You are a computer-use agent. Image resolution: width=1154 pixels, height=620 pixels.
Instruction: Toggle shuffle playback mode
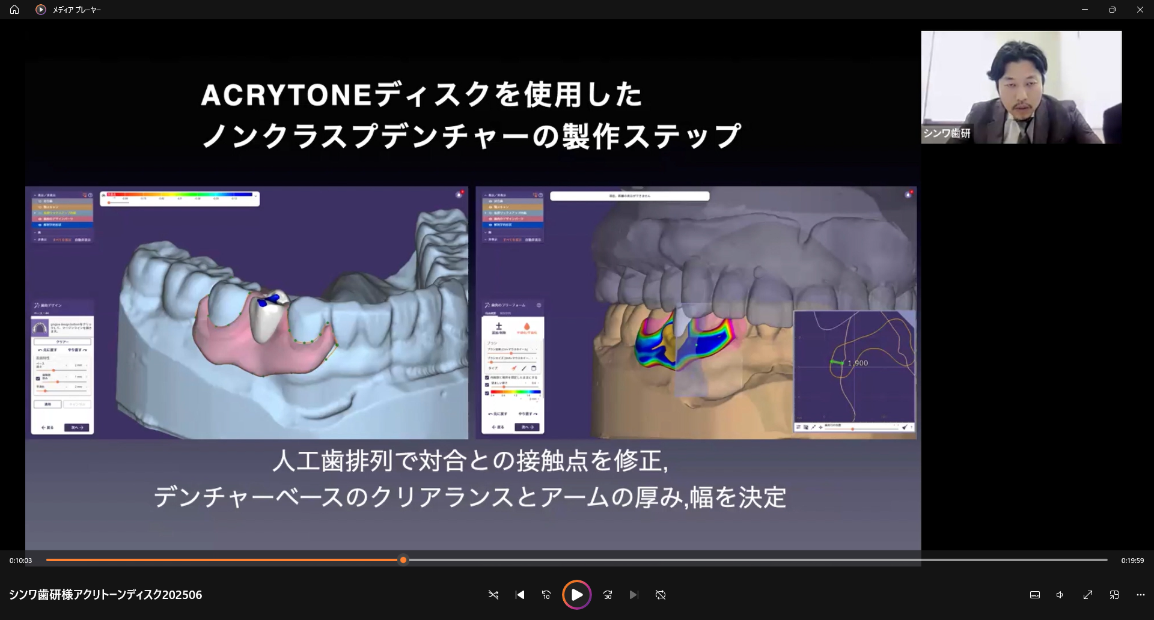pyautogui.click(x=493, y=595)
